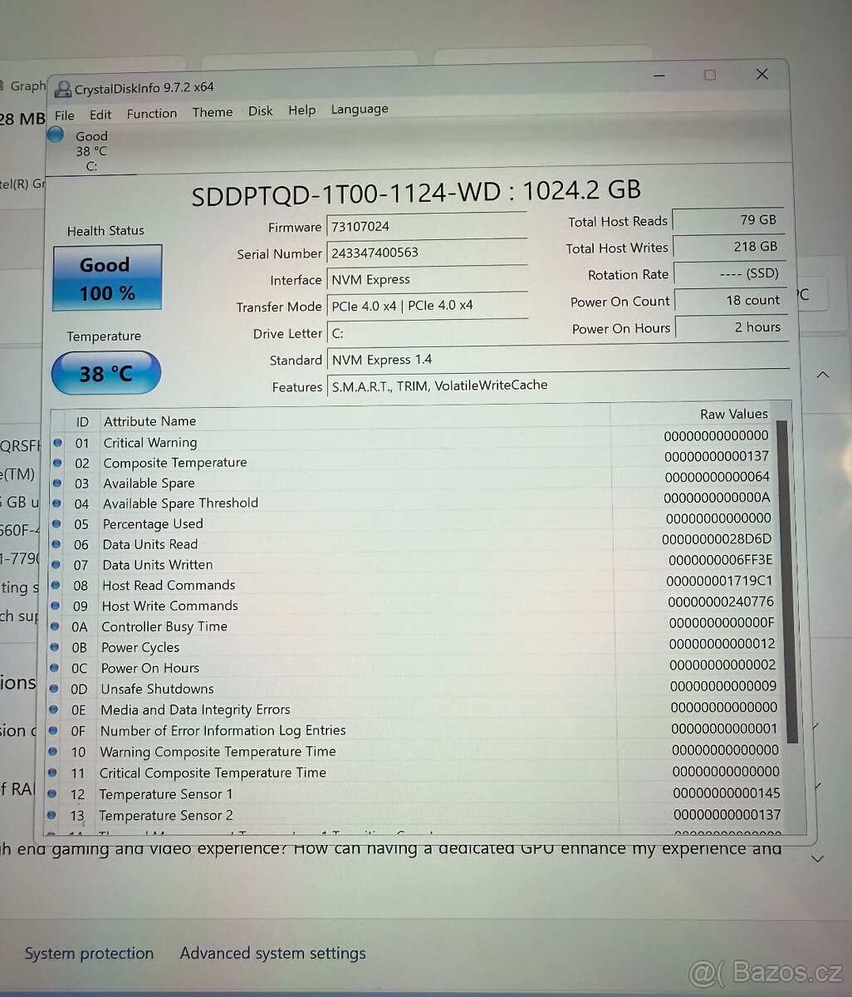The width and height of the screenshot is (852, 997).
Task: Click the blue disk status circle for drive C:
Action: point(56,135)
